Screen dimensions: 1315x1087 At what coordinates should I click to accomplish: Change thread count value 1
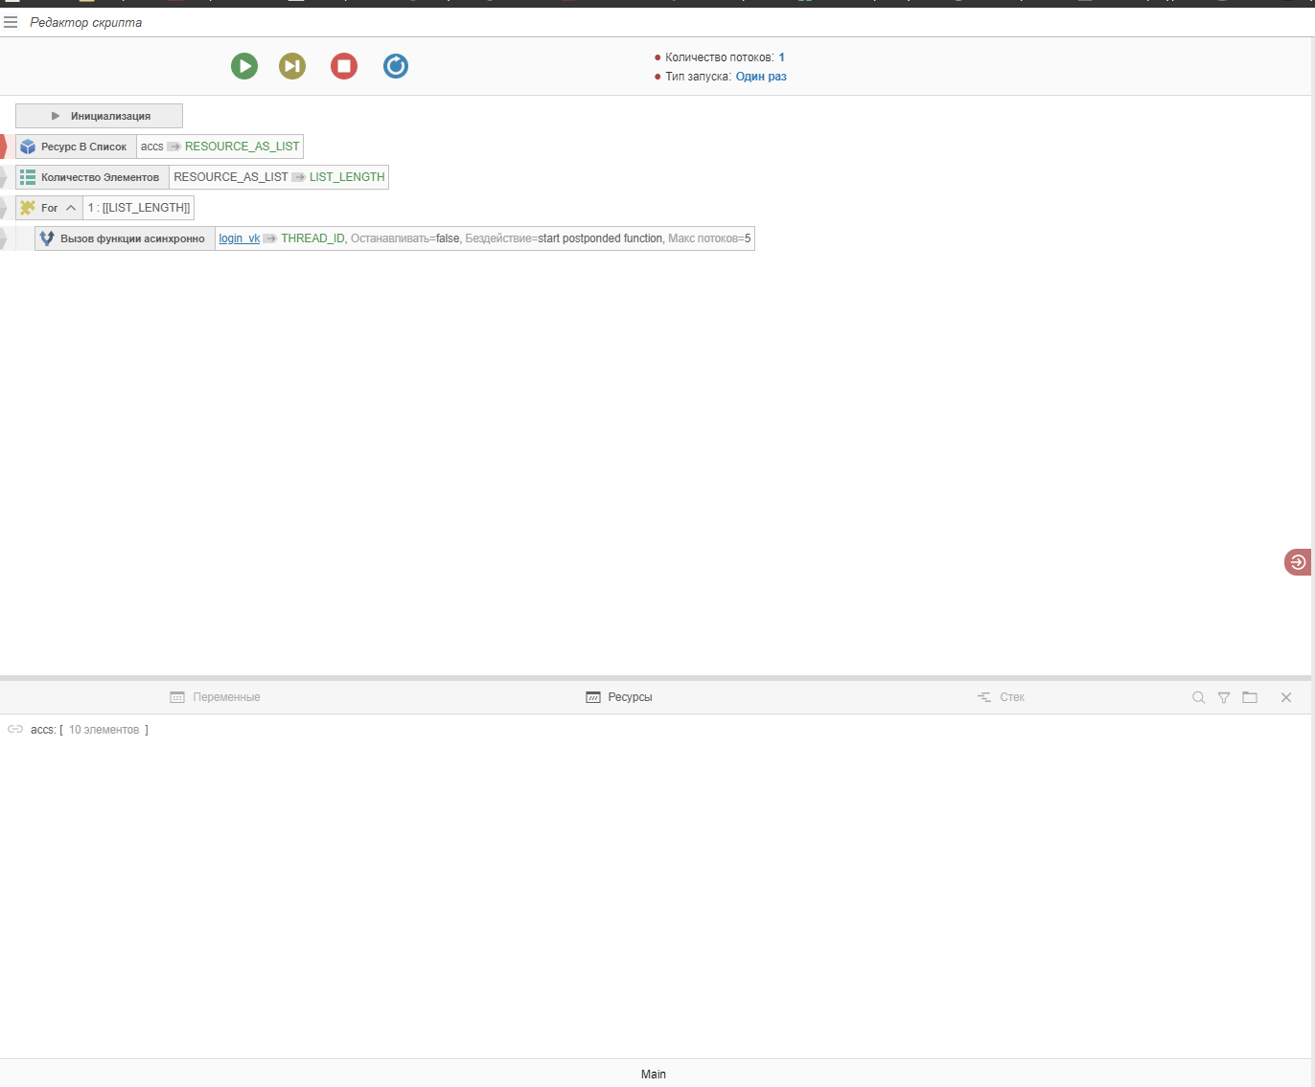[x=782, y=57]
